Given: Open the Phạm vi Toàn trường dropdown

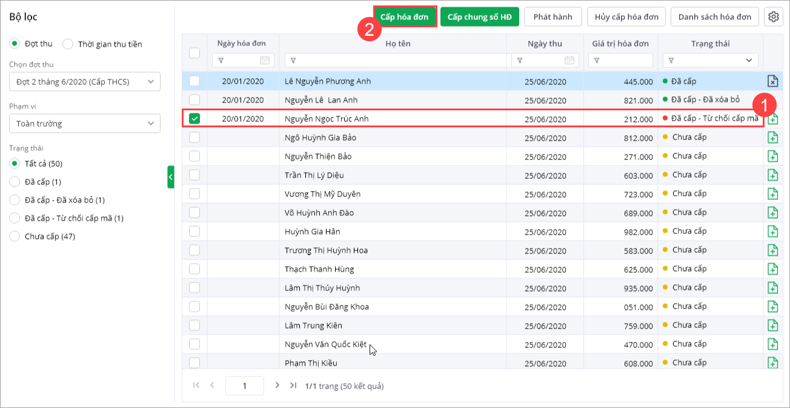Looking at the screenshot, I should pyautogui.click(x=85, y=124).
